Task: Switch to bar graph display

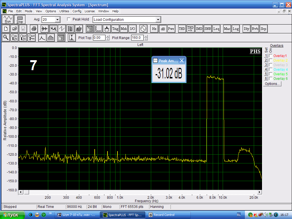Action: tap(51, 38)
